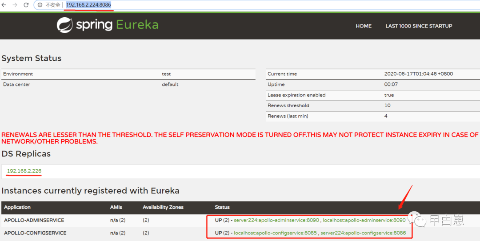The height and width of the screenshot is (241, 480).
Task: Click the not-secure info icon
Action: [x=40, y=5]
